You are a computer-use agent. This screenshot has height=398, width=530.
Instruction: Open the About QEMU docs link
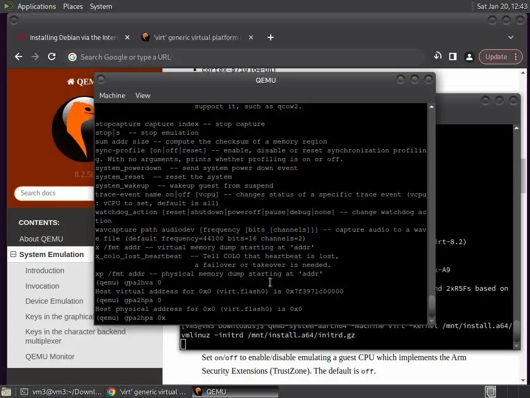click(41, 239)
